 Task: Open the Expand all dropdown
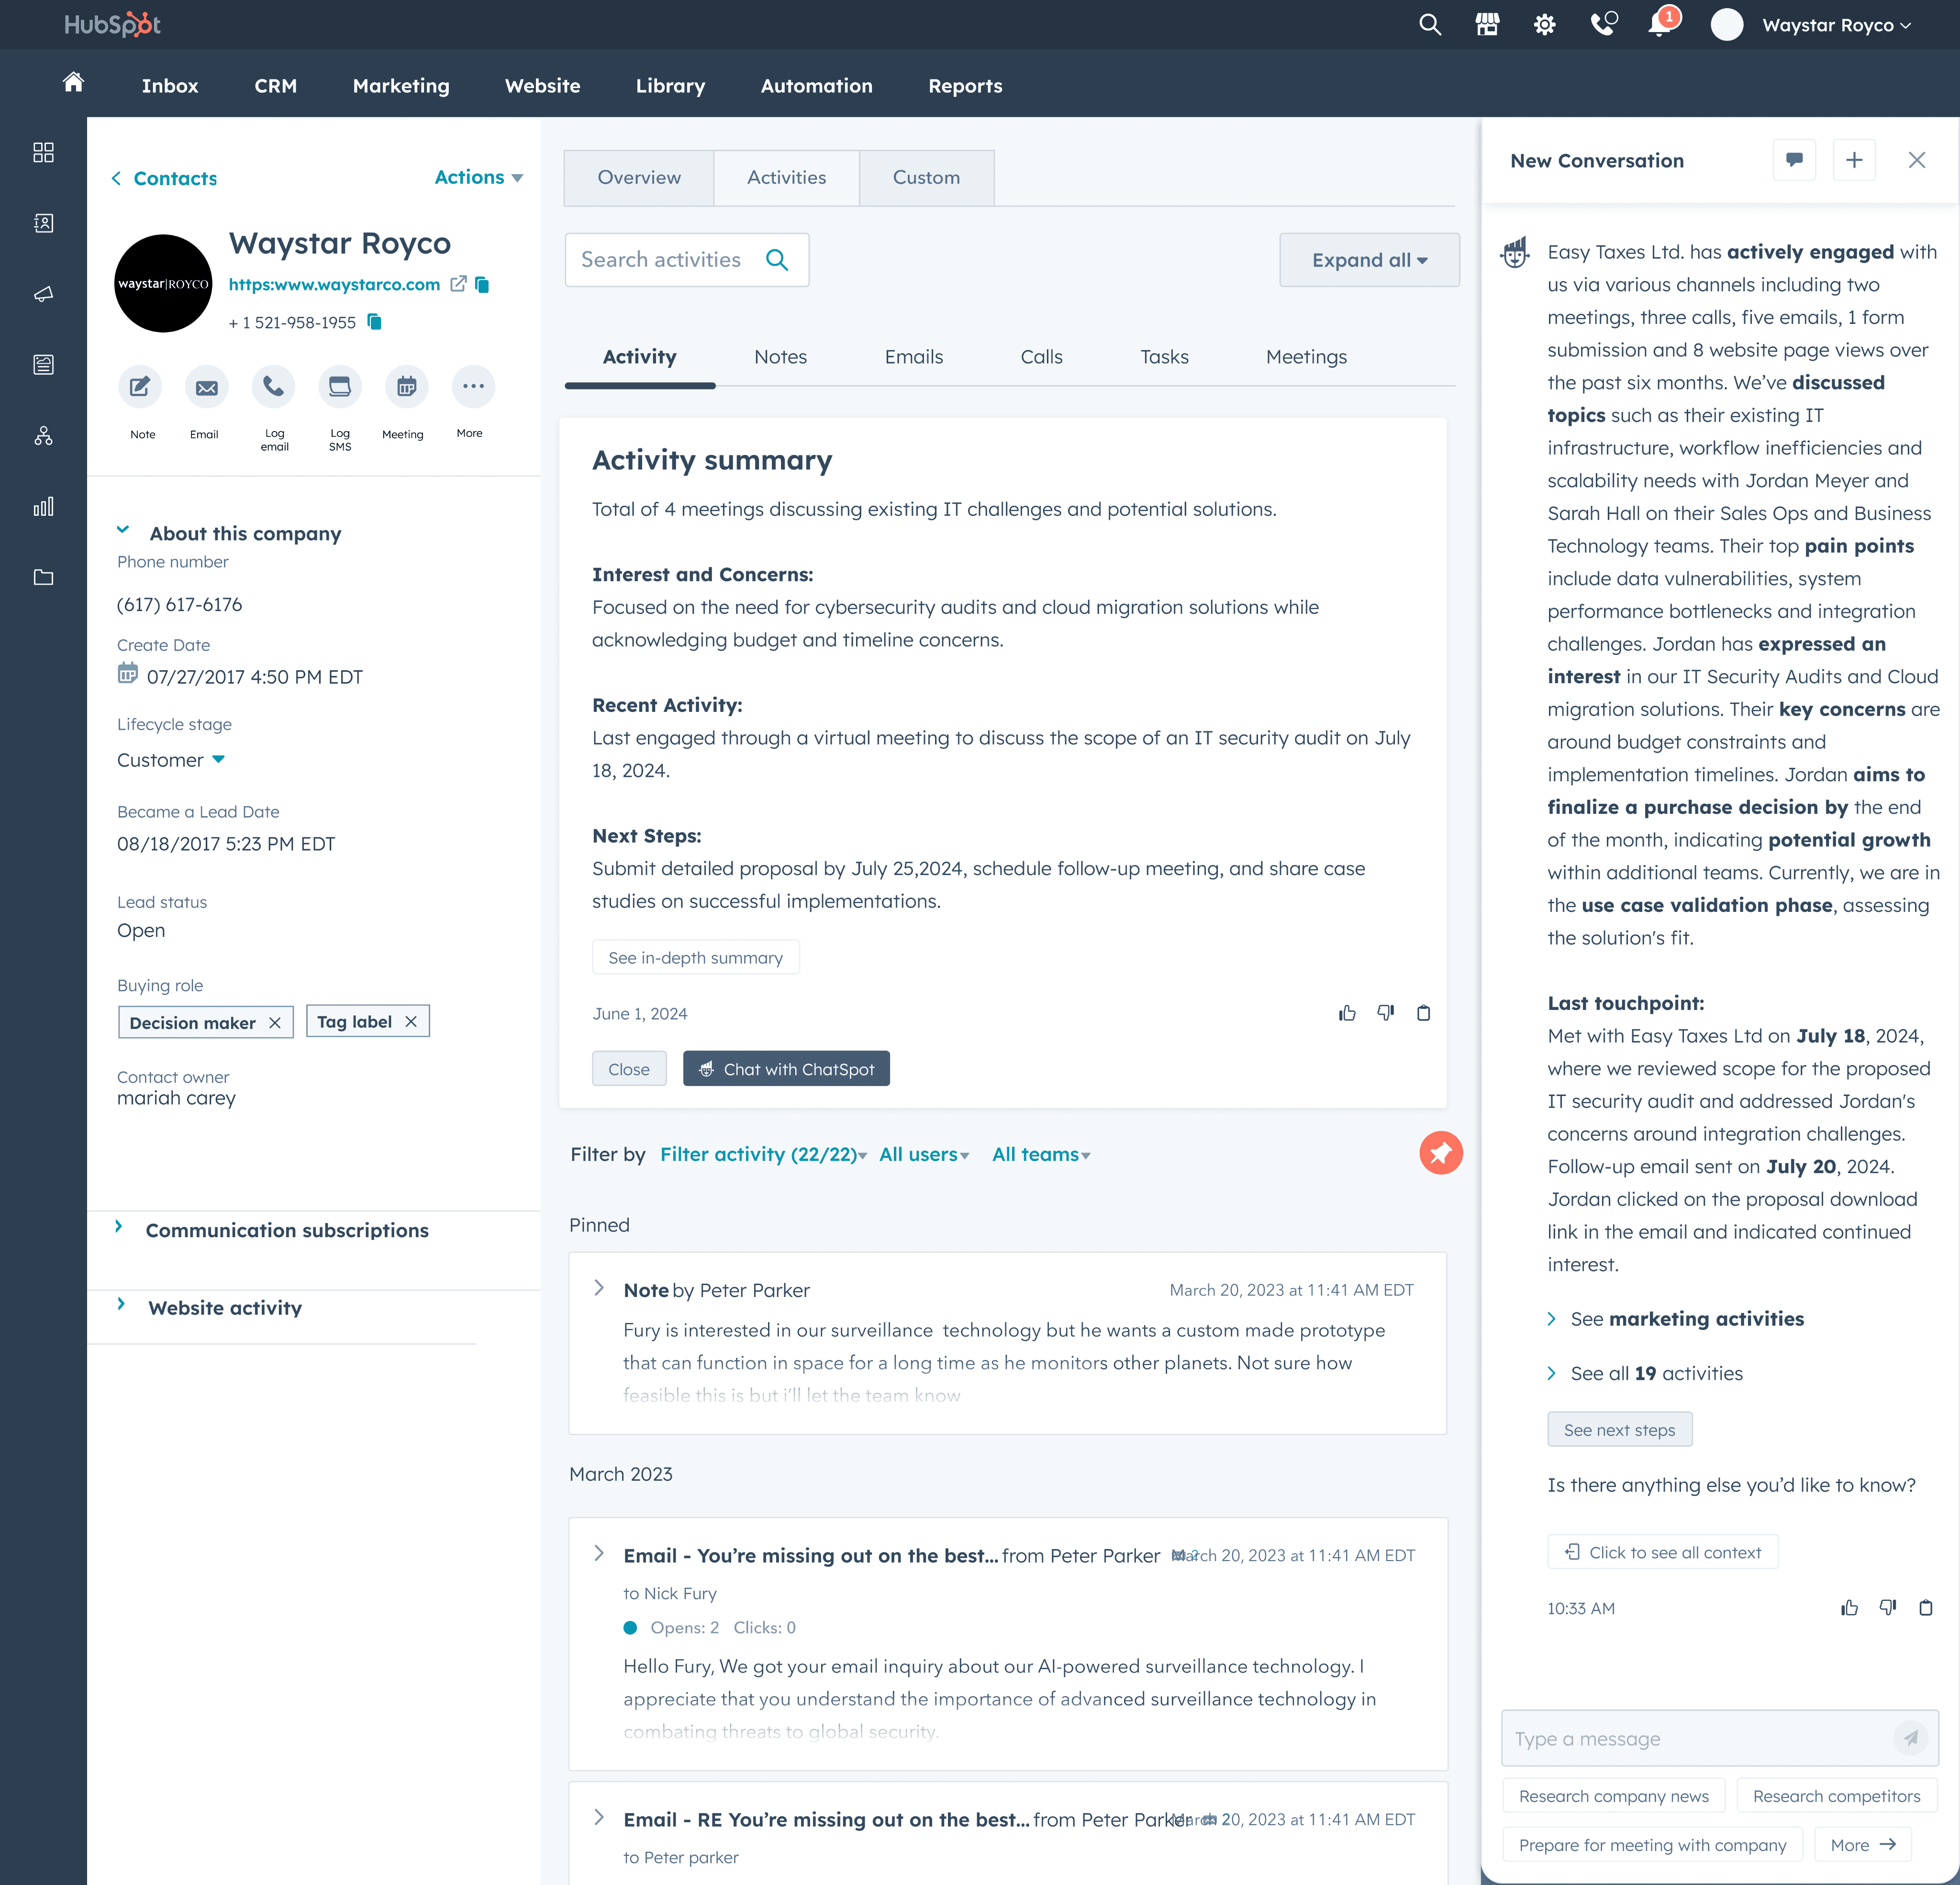pos(1368,260)
